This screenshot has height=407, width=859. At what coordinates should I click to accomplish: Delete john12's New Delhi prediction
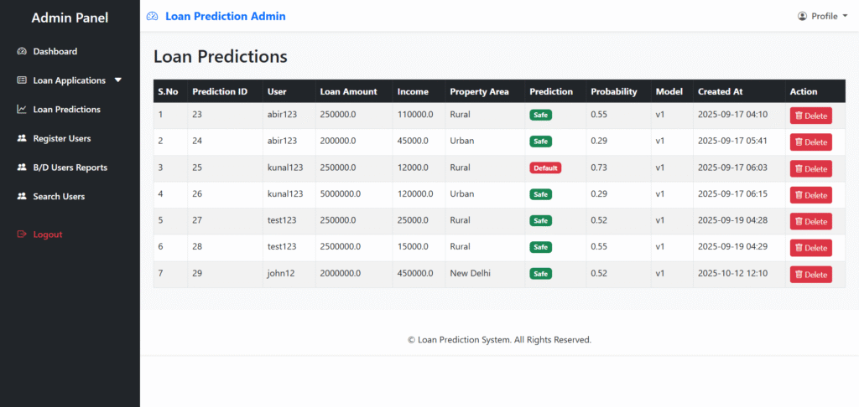(x=810, y=275)
